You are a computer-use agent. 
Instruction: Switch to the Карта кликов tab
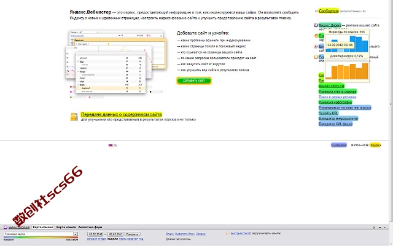[x=66, y=227]
